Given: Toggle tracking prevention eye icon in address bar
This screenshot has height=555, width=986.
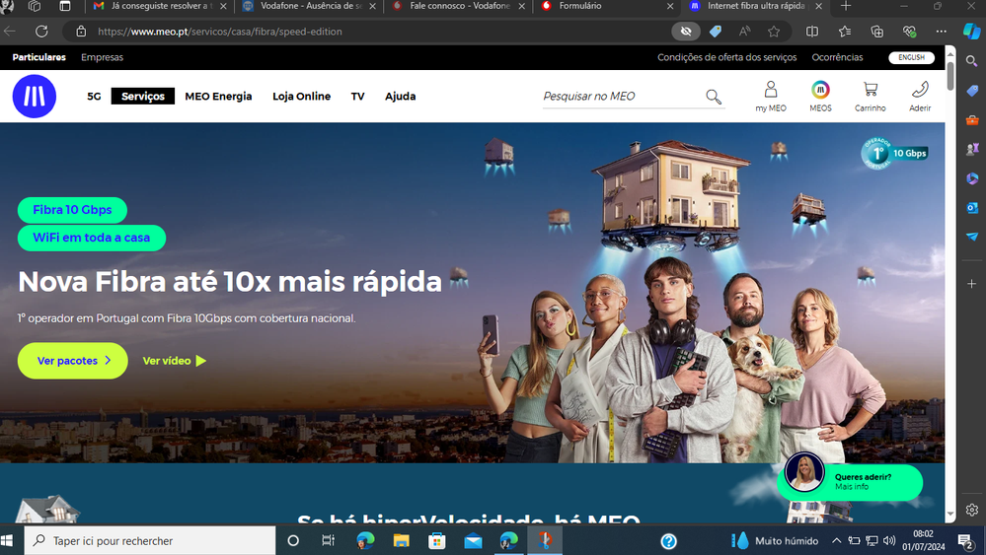Looking at the screenshot, I should [686, 32].
